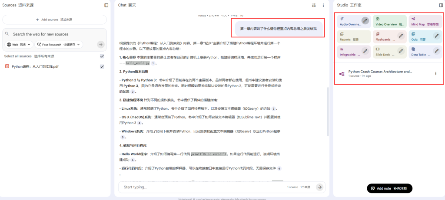445x200 pixels.
Task: Open options menu for Python Crash Course note
Action: point(435,74)
